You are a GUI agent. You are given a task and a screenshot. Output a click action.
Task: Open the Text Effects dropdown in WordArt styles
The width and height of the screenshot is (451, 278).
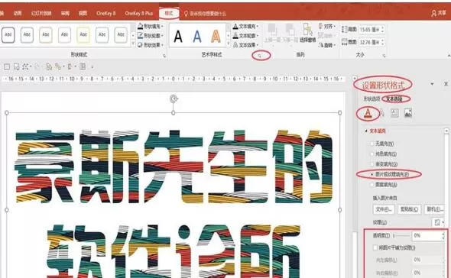(x=245, y=45)
